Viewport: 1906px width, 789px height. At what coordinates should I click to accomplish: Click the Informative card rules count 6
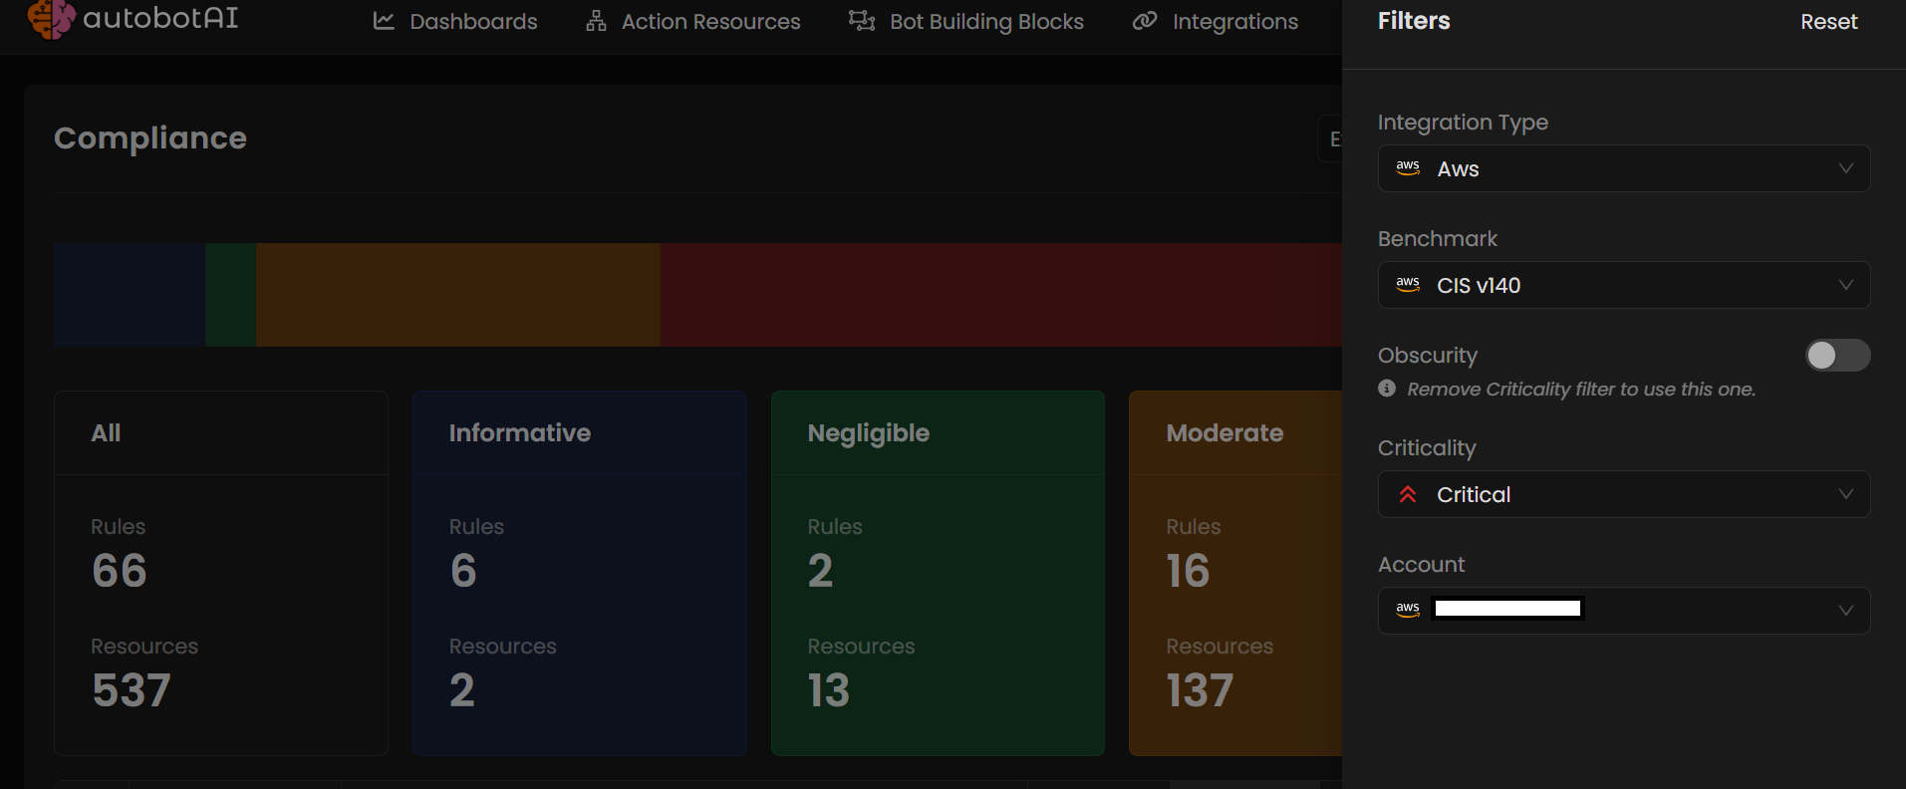point(463,571)
